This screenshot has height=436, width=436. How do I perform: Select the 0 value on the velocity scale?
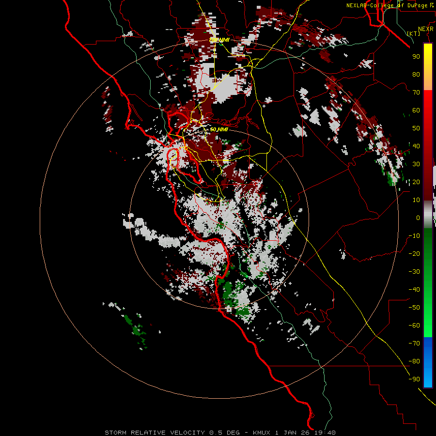pos(418,218)
